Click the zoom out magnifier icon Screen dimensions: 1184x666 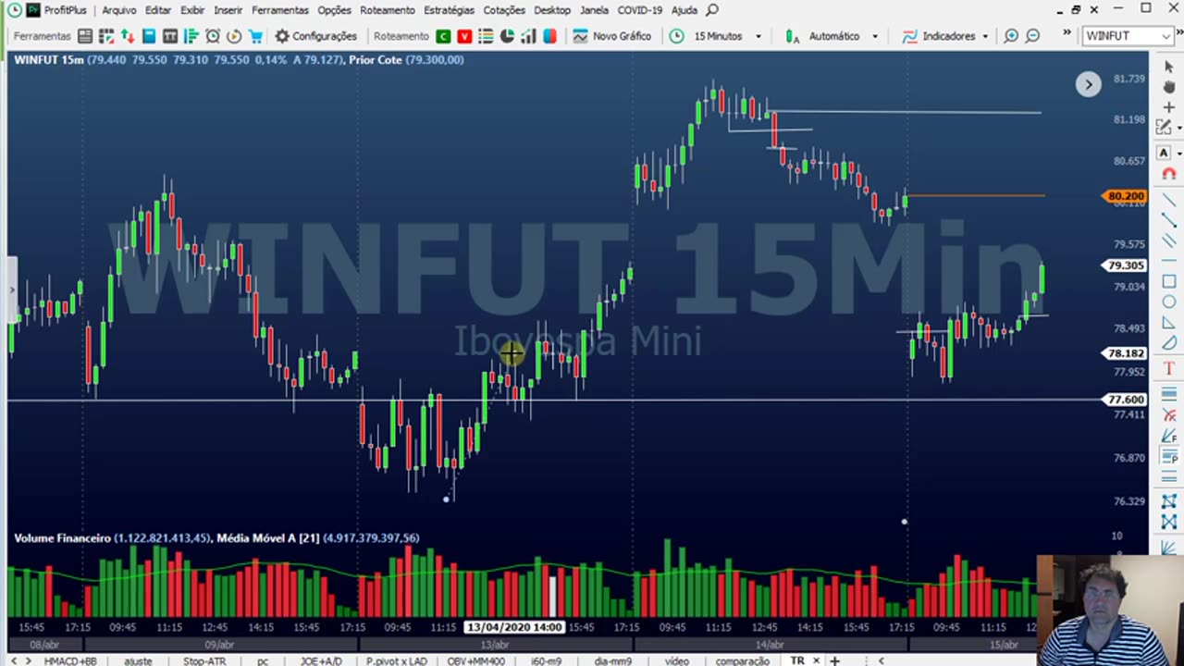pos(1032,36)
